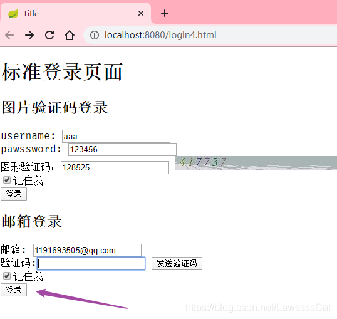Select the Title tab with leaf favicon
The height and width of the screenshot is (319, 337).
pos(76,13)
